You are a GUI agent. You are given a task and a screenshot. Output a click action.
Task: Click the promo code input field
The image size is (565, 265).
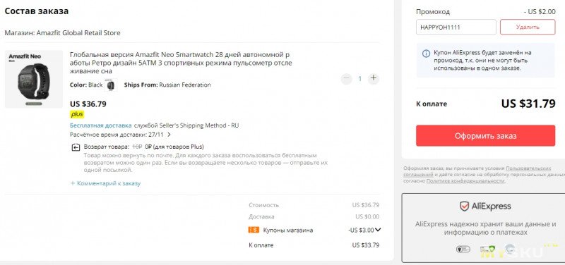456,27
